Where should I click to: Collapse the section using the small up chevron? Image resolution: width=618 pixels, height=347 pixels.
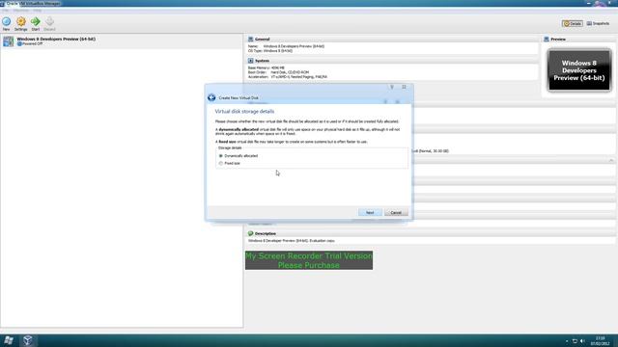coord(611,161)
